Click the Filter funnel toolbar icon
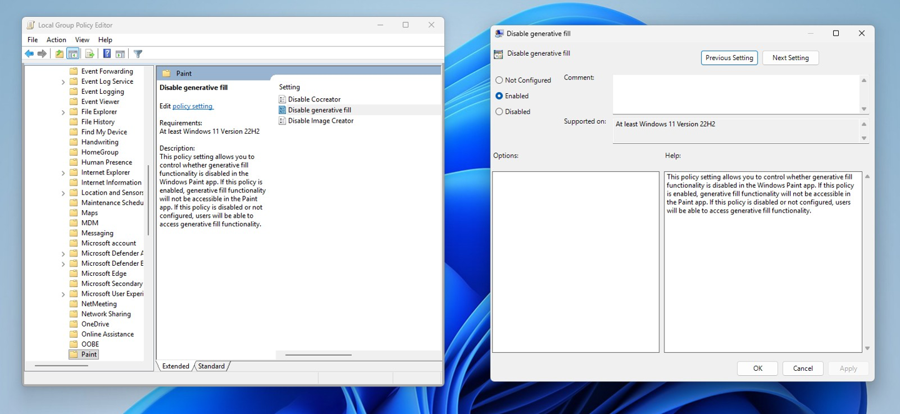Viewport: 900px width, 414px height. click(x=138, y=54)
